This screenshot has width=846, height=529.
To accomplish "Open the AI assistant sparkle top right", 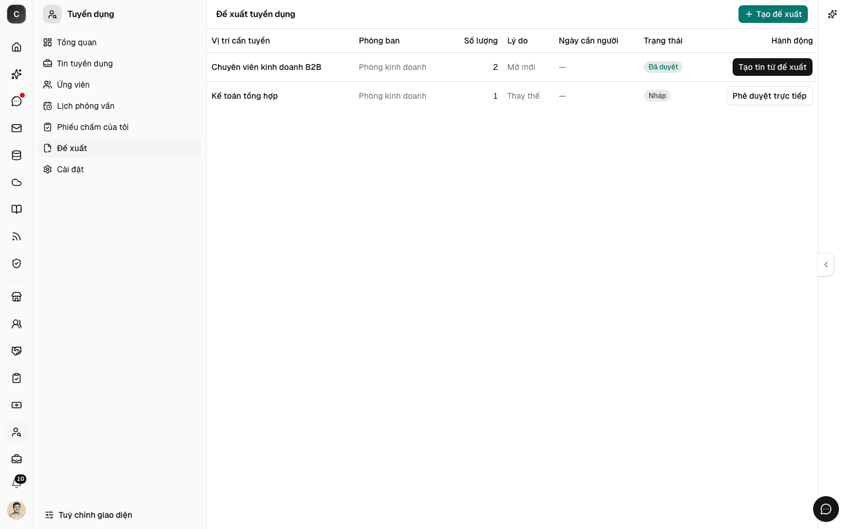I will click(832, 14).
